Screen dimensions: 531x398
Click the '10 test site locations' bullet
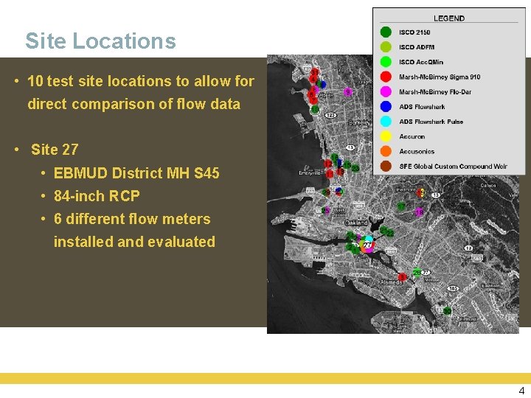click(141, 92)
